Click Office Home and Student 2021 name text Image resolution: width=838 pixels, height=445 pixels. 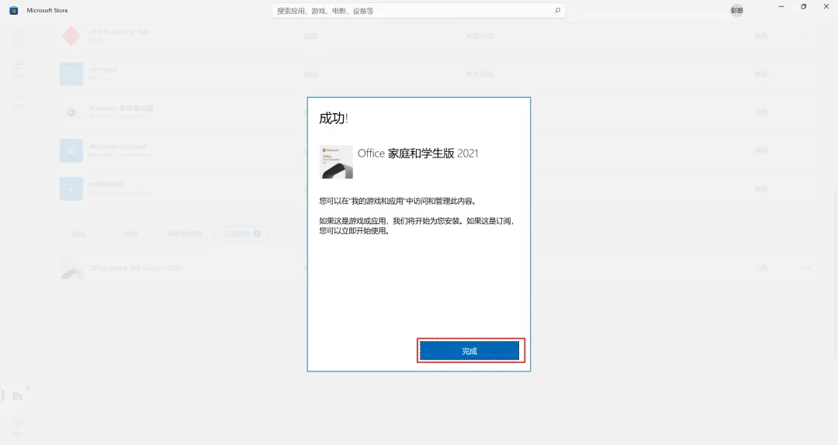[135, 267]
